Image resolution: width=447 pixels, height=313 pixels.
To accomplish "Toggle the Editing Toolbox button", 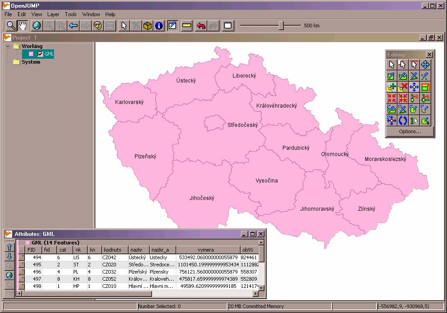I will coord(173,26).
